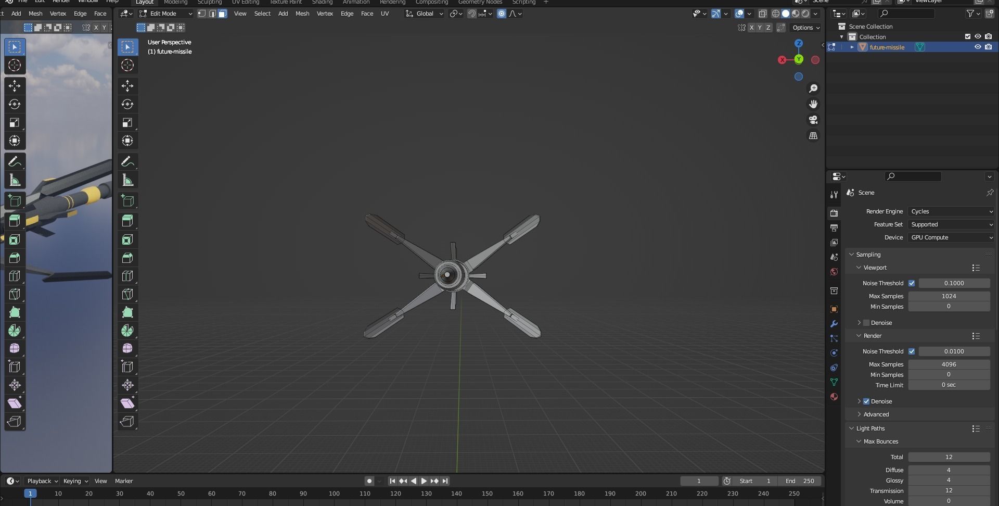This screenshot has width=999, height=506.
Task: Click the Total bounces 12 field
Action: tap(949, 457)
